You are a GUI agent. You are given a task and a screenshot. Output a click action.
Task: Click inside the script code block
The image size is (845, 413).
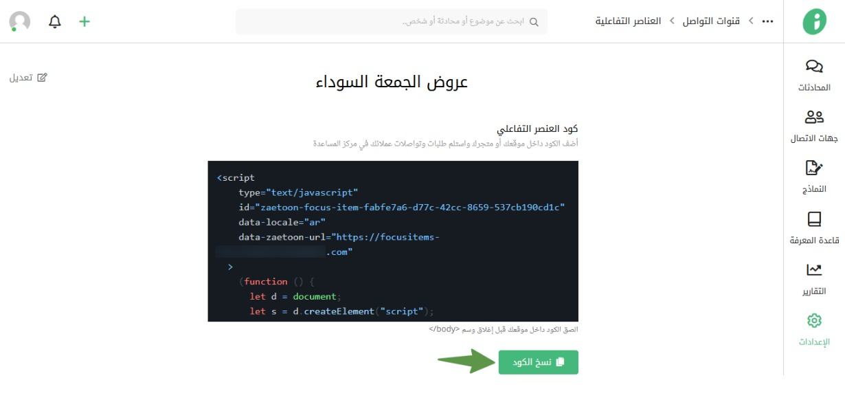pyautogui.click(x=392, y=241)
